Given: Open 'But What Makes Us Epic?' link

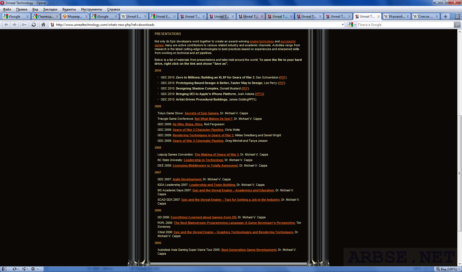Looking at the screenshot, I should pos(213,119).
